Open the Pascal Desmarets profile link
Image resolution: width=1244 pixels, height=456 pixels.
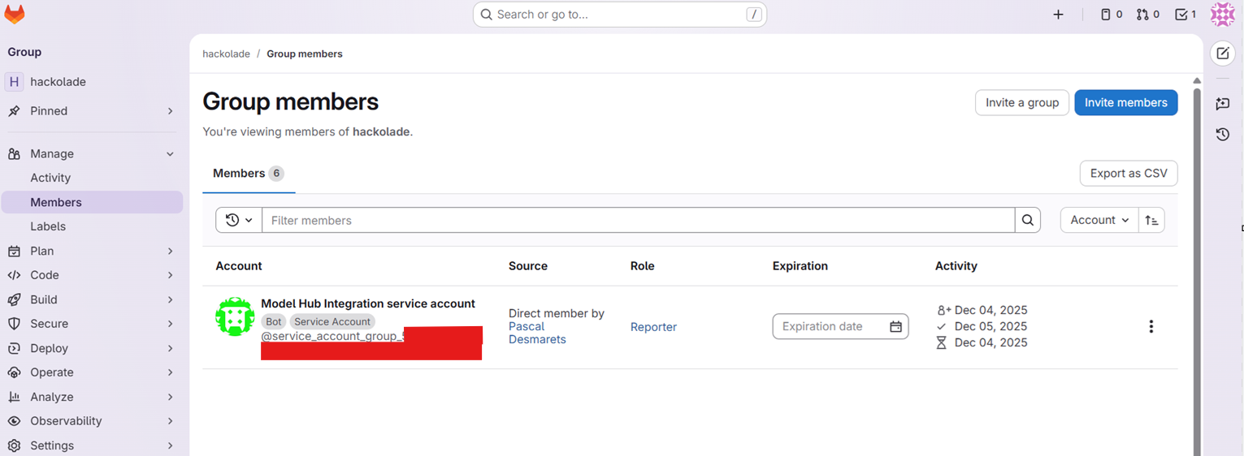(x=537, y=333)
